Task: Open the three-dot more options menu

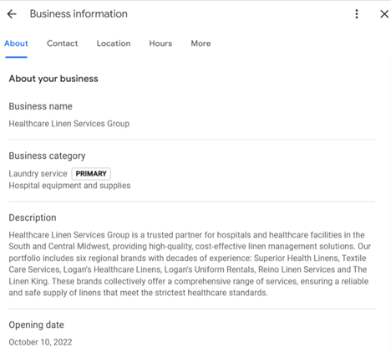Action: pos(357,14)
